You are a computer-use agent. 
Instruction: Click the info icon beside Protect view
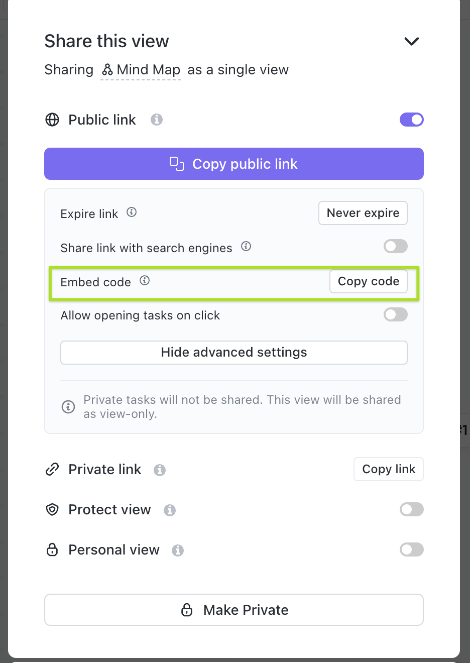170,510
